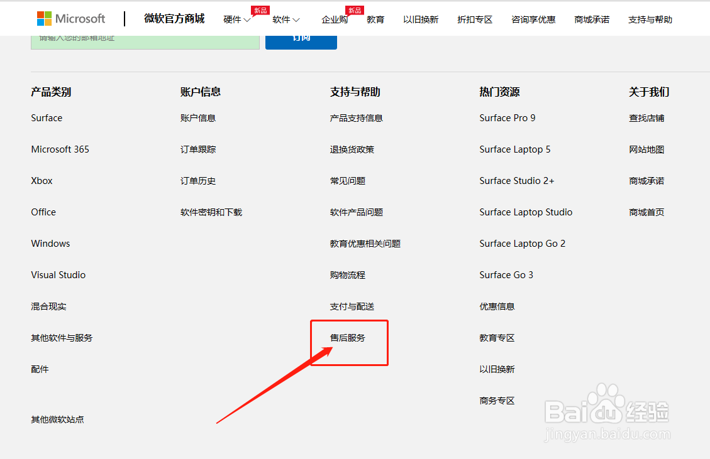Open 以旧换新 in top navigation

(421, 19)
